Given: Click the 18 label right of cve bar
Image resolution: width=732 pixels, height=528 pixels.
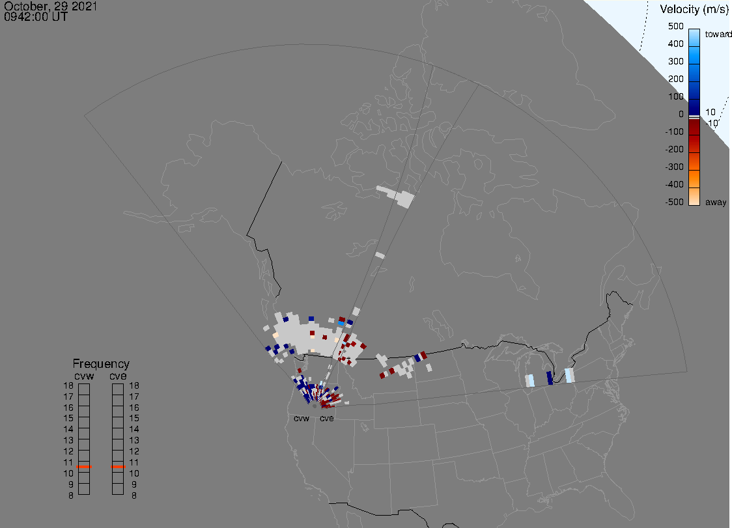Looking at the screenshot, I should [x=134, y=385].
